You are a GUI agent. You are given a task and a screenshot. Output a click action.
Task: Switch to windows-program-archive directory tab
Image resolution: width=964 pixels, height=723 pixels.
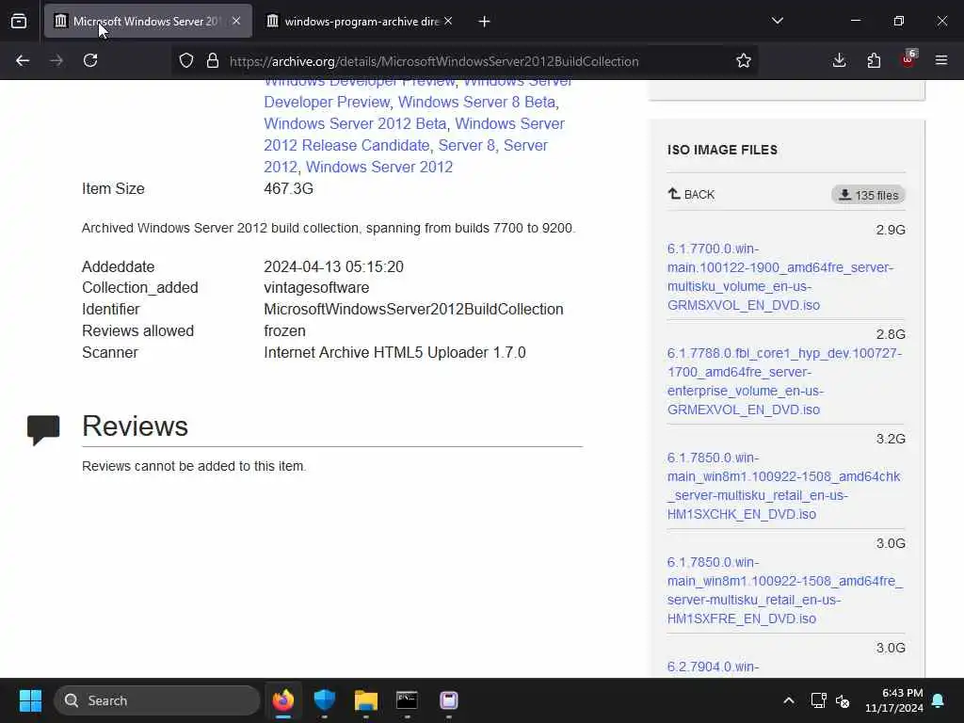coord(361,22)
